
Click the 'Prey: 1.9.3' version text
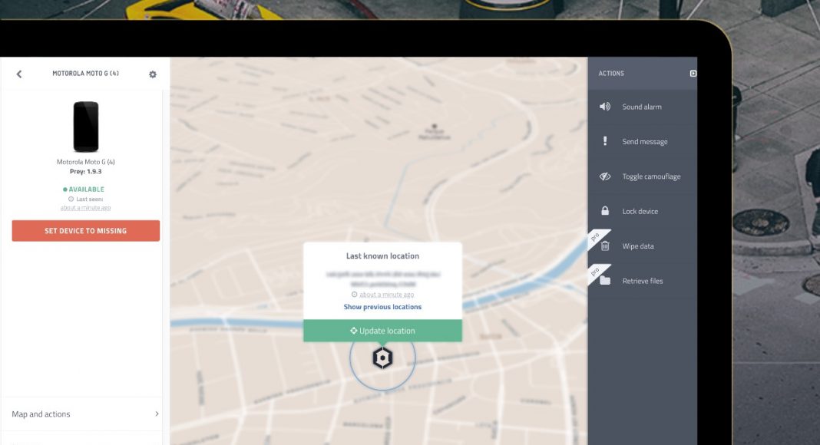point(86,171)
